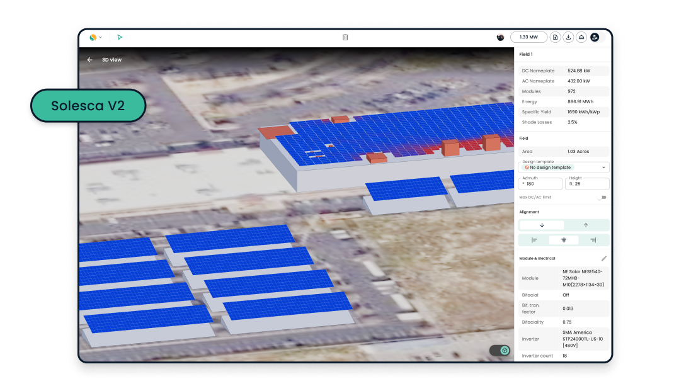Open the user avatar menu near the toolbar
This screenshot has height=391, width=691.
click(500, 37)
